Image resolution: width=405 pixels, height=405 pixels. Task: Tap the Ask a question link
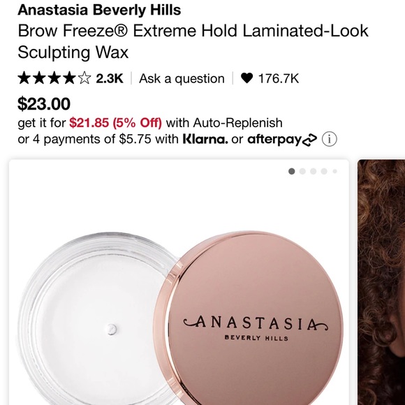(x=182, y=78)
